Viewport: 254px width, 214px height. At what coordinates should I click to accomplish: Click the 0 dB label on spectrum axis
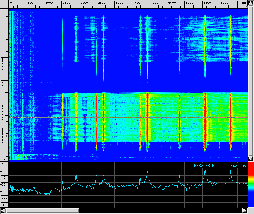[3, 164]
